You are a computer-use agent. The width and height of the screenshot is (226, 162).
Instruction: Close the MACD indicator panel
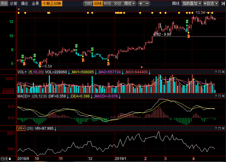224,96
